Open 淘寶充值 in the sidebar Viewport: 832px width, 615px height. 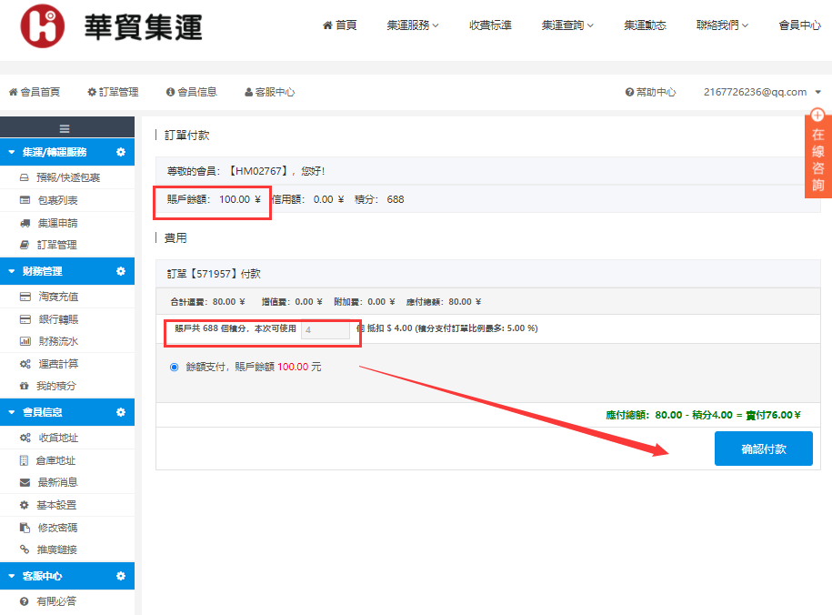pyautogui.click(x=57, y=297)
